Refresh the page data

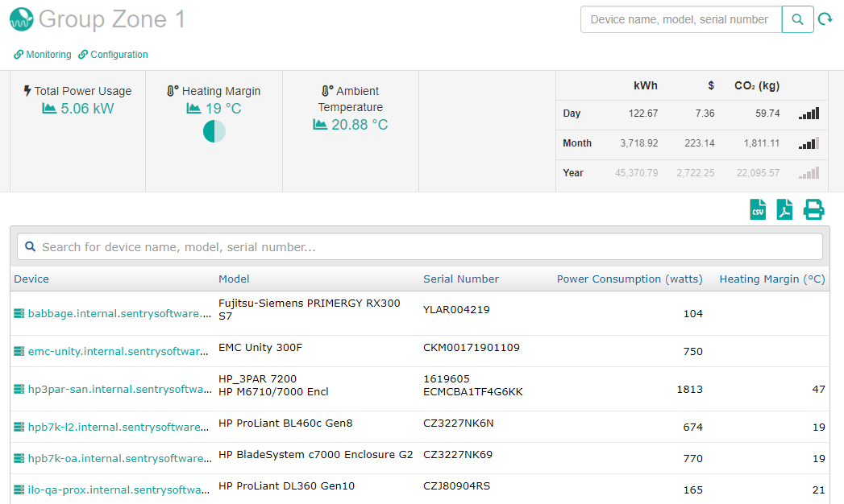pyautogui.click(x=825, y=19)
